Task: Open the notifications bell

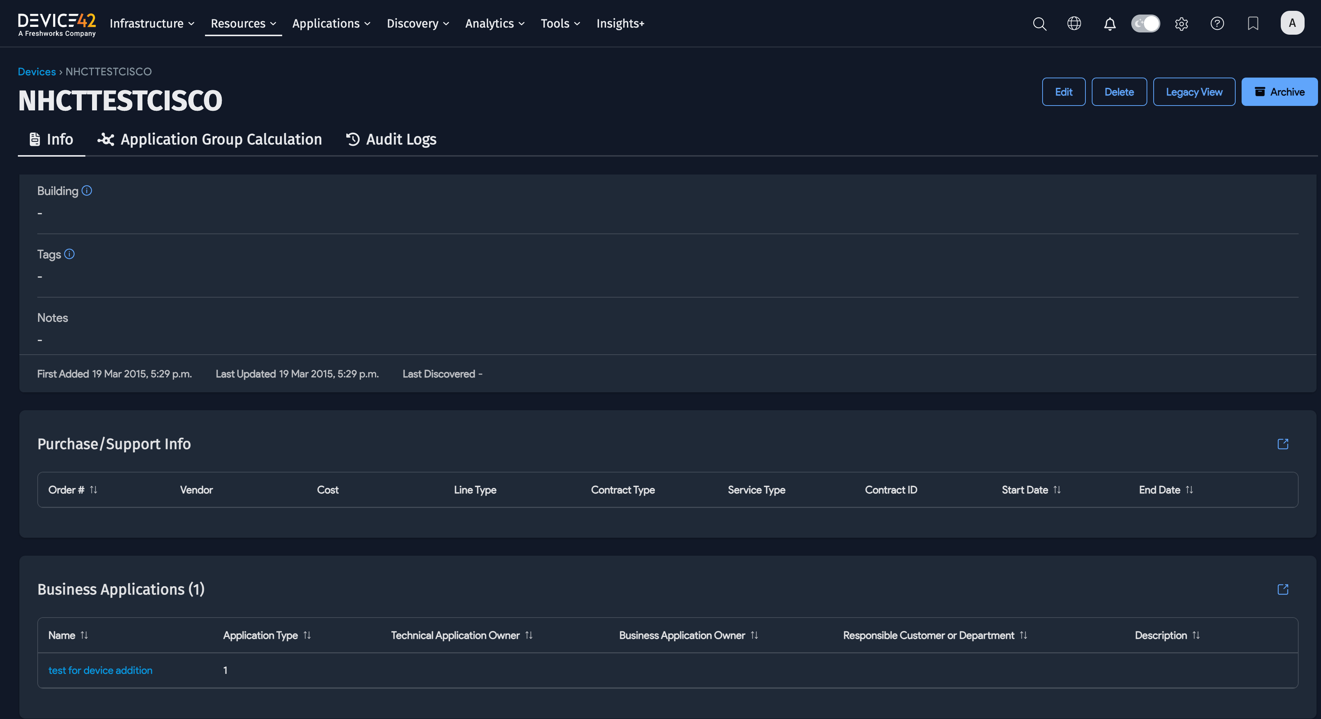Action: (1110, 23)
